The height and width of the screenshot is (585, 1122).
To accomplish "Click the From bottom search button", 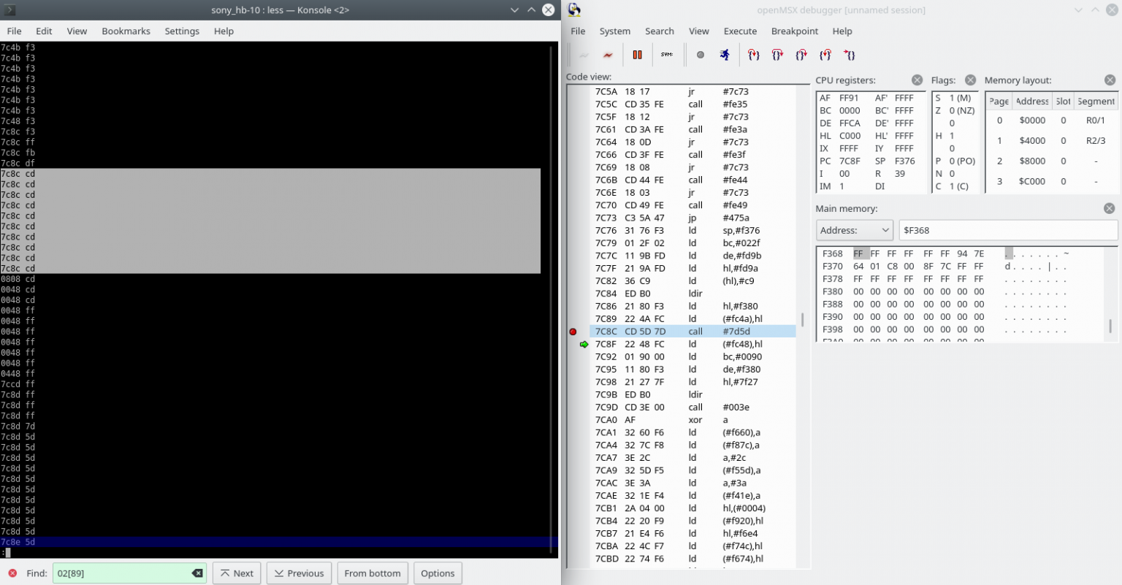I will click(x=373, y=573).
